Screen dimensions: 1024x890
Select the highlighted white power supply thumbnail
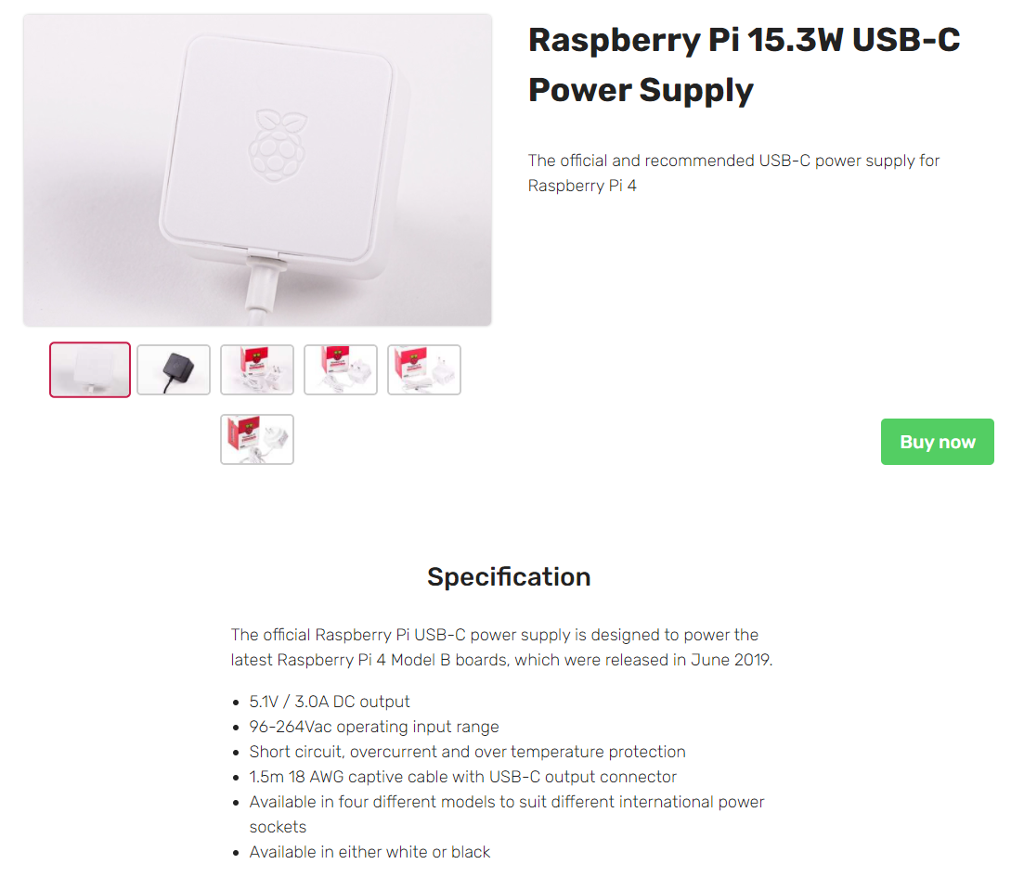90,369
